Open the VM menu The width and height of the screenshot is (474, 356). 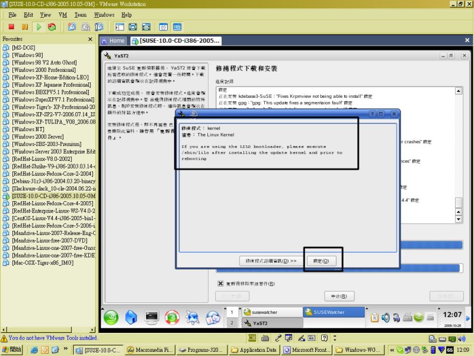click(x=63, y=15)
